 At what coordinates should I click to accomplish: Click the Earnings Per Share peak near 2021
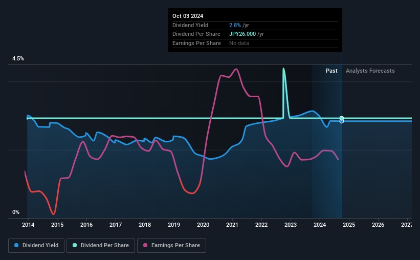(x=236, y=69)
